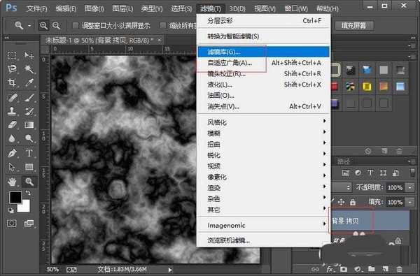Choose 分层云彩 at the menu top
420x276 pixels.
click(264, 20)
